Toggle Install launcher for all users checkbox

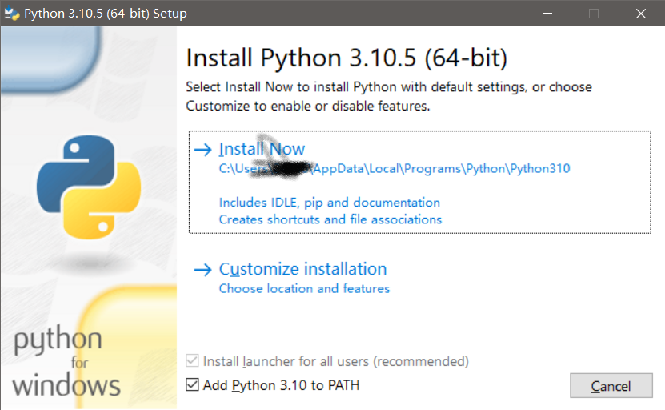pyautogui.click(x=192, y=361)
